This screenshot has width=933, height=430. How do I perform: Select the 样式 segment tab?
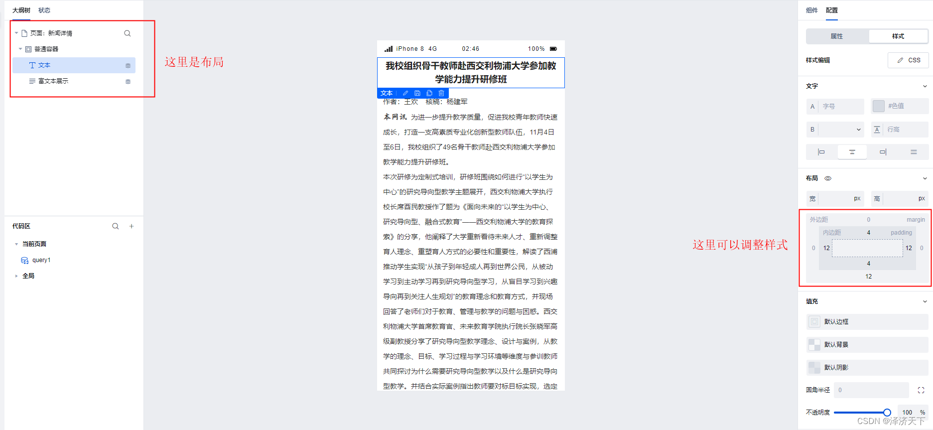tap(898, 36)
